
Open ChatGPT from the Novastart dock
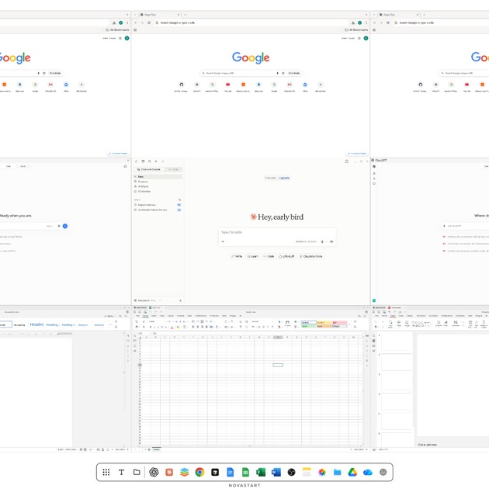pyautogui.click(x=154, y=472)
